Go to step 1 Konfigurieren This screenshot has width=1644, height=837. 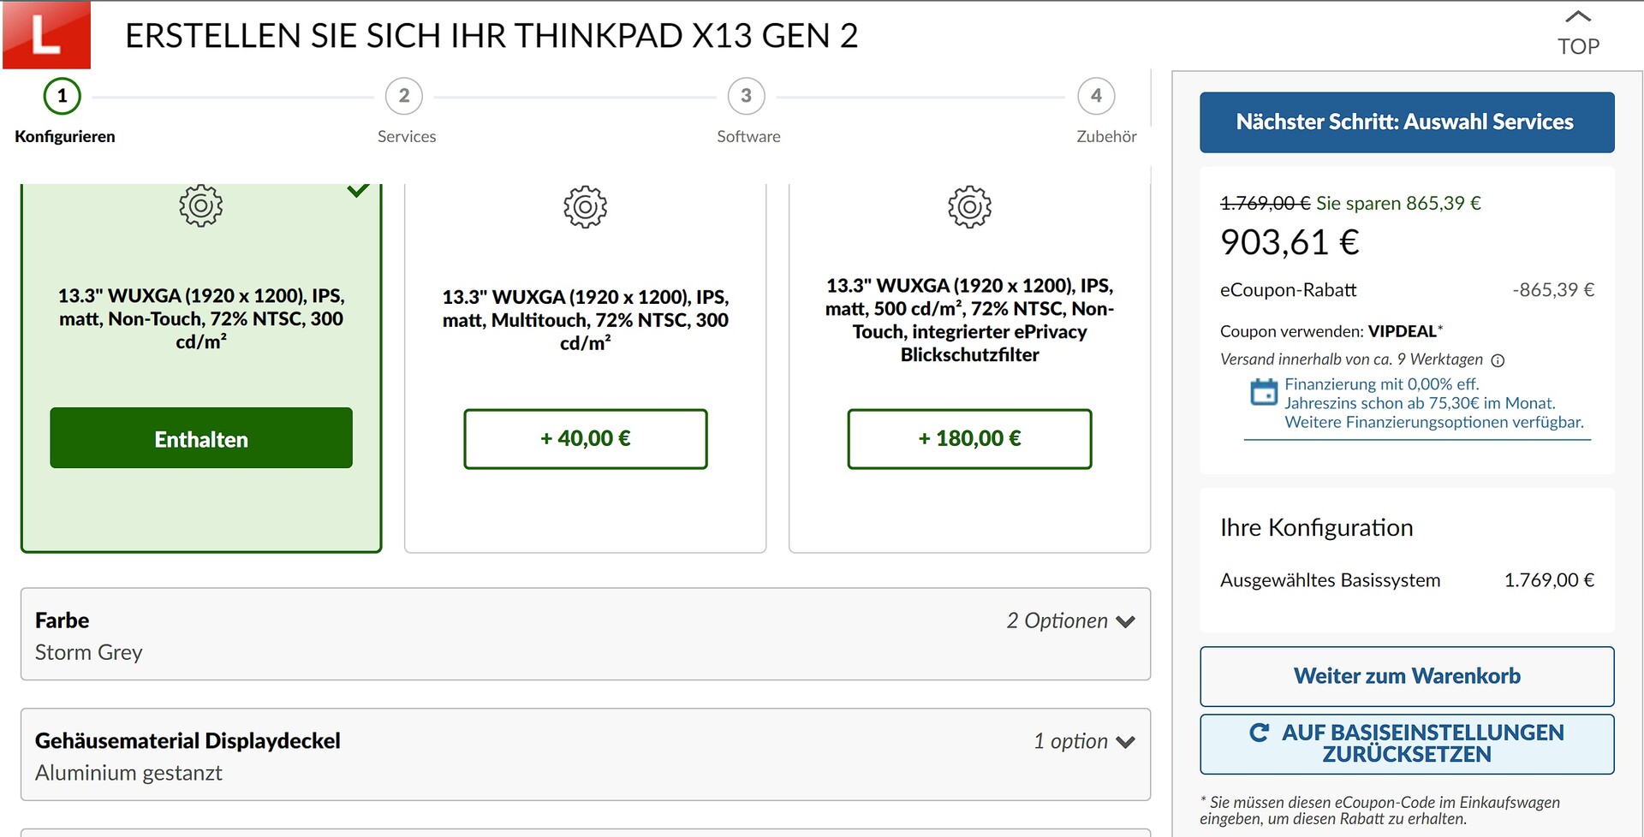pyautogui.click(x=63, y=96)
